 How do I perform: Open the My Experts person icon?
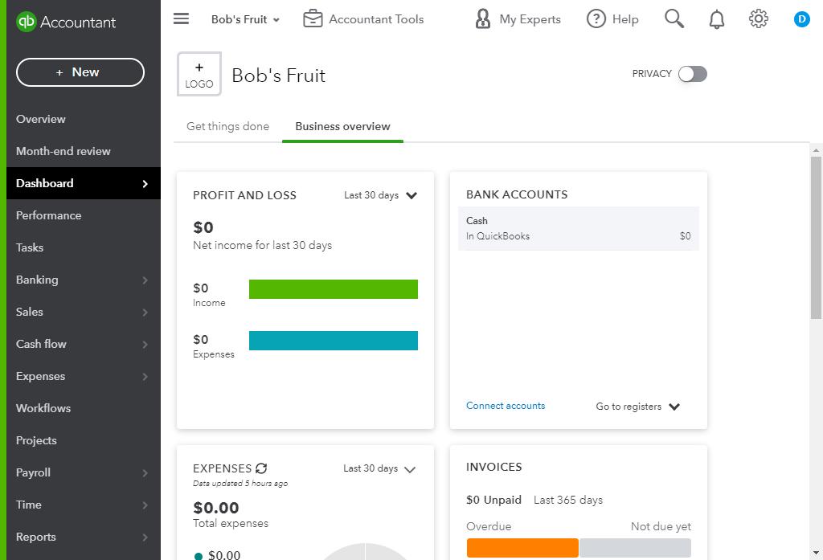pyautogui.click(x=482, y=19)
